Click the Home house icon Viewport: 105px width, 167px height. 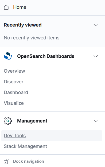6,7
